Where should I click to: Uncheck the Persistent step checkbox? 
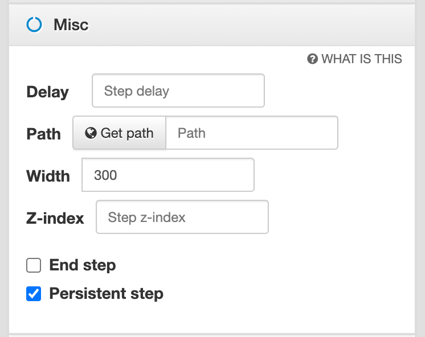[34, 294]
